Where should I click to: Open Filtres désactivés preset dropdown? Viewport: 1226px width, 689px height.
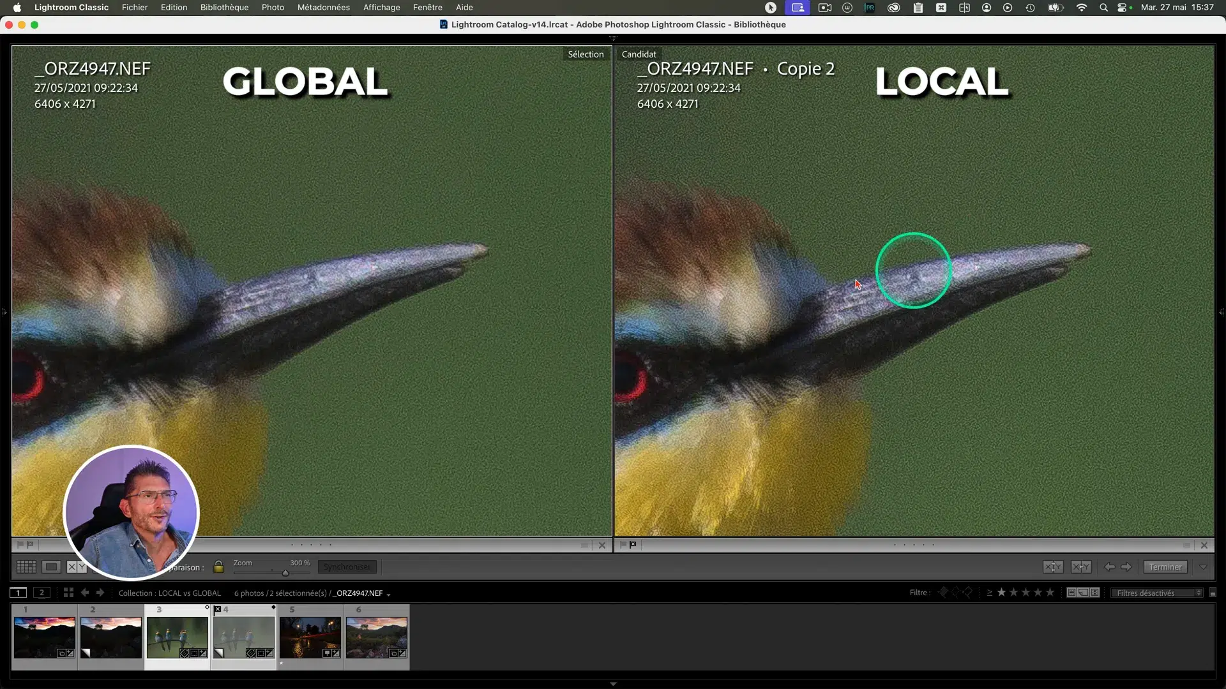pyautogui.click(x=1156, y=593)
